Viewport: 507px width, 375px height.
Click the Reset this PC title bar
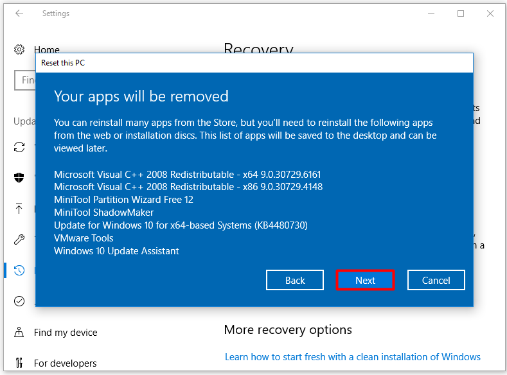(x=254, y=63)
